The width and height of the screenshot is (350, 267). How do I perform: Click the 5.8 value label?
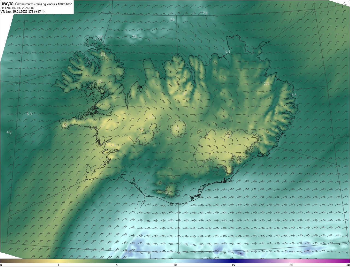[294, 95]
